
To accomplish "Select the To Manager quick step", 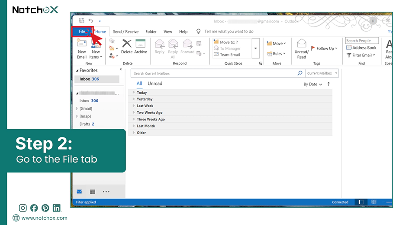I will (x=227, y=49).
